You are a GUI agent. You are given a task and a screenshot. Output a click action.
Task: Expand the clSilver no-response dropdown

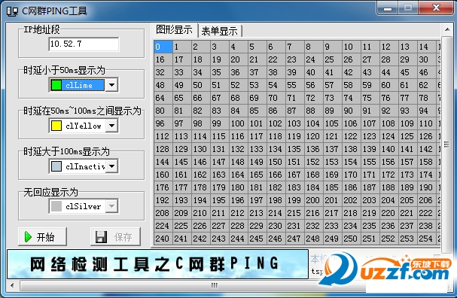(112, 206)
